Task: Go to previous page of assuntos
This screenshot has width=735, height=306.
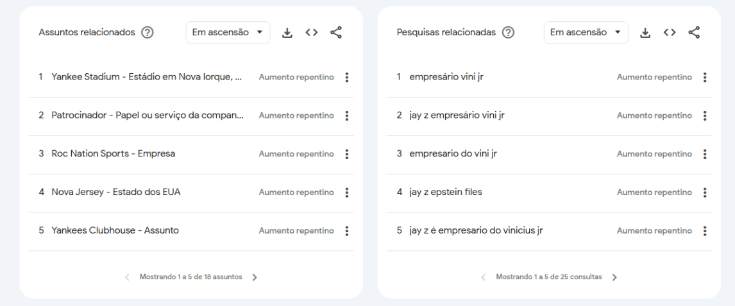Action: [127, 277]
